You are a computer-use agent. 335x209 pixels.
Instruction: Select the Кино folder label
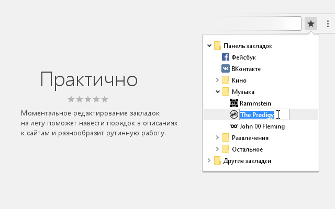coord(239,80)
